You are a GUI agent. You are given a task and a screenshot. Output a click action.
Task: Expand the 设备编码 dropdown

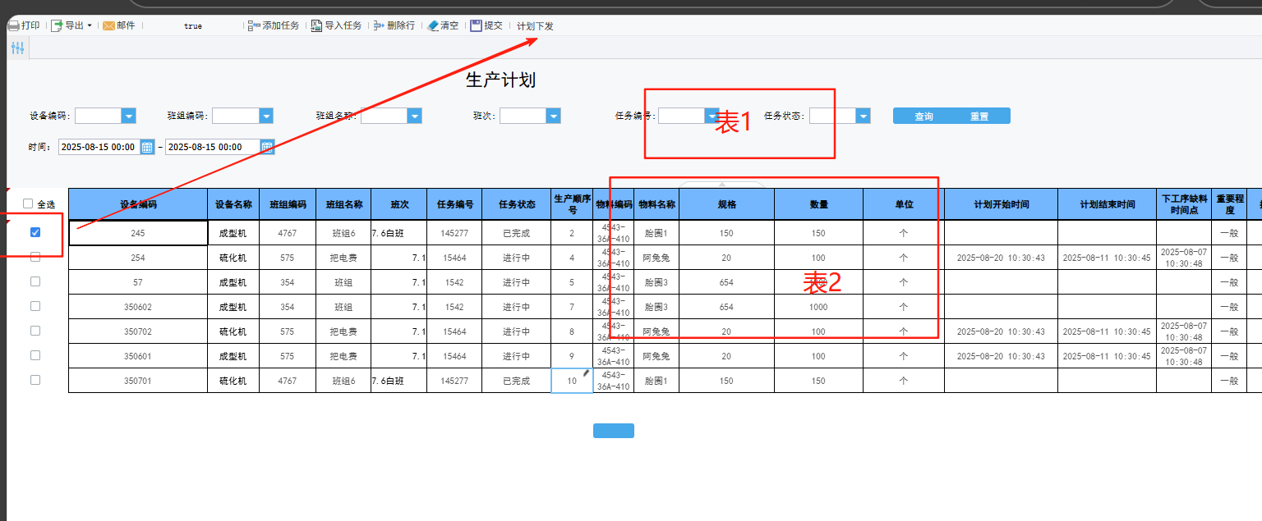pos(129,116)
